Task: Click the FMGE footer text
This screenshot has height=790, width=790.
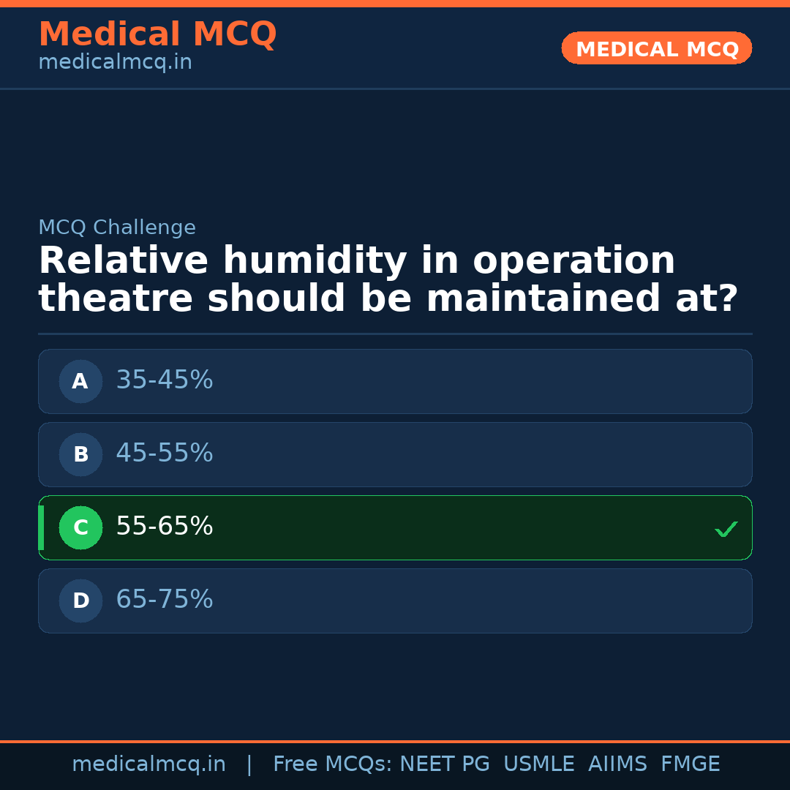Action: 690,764
